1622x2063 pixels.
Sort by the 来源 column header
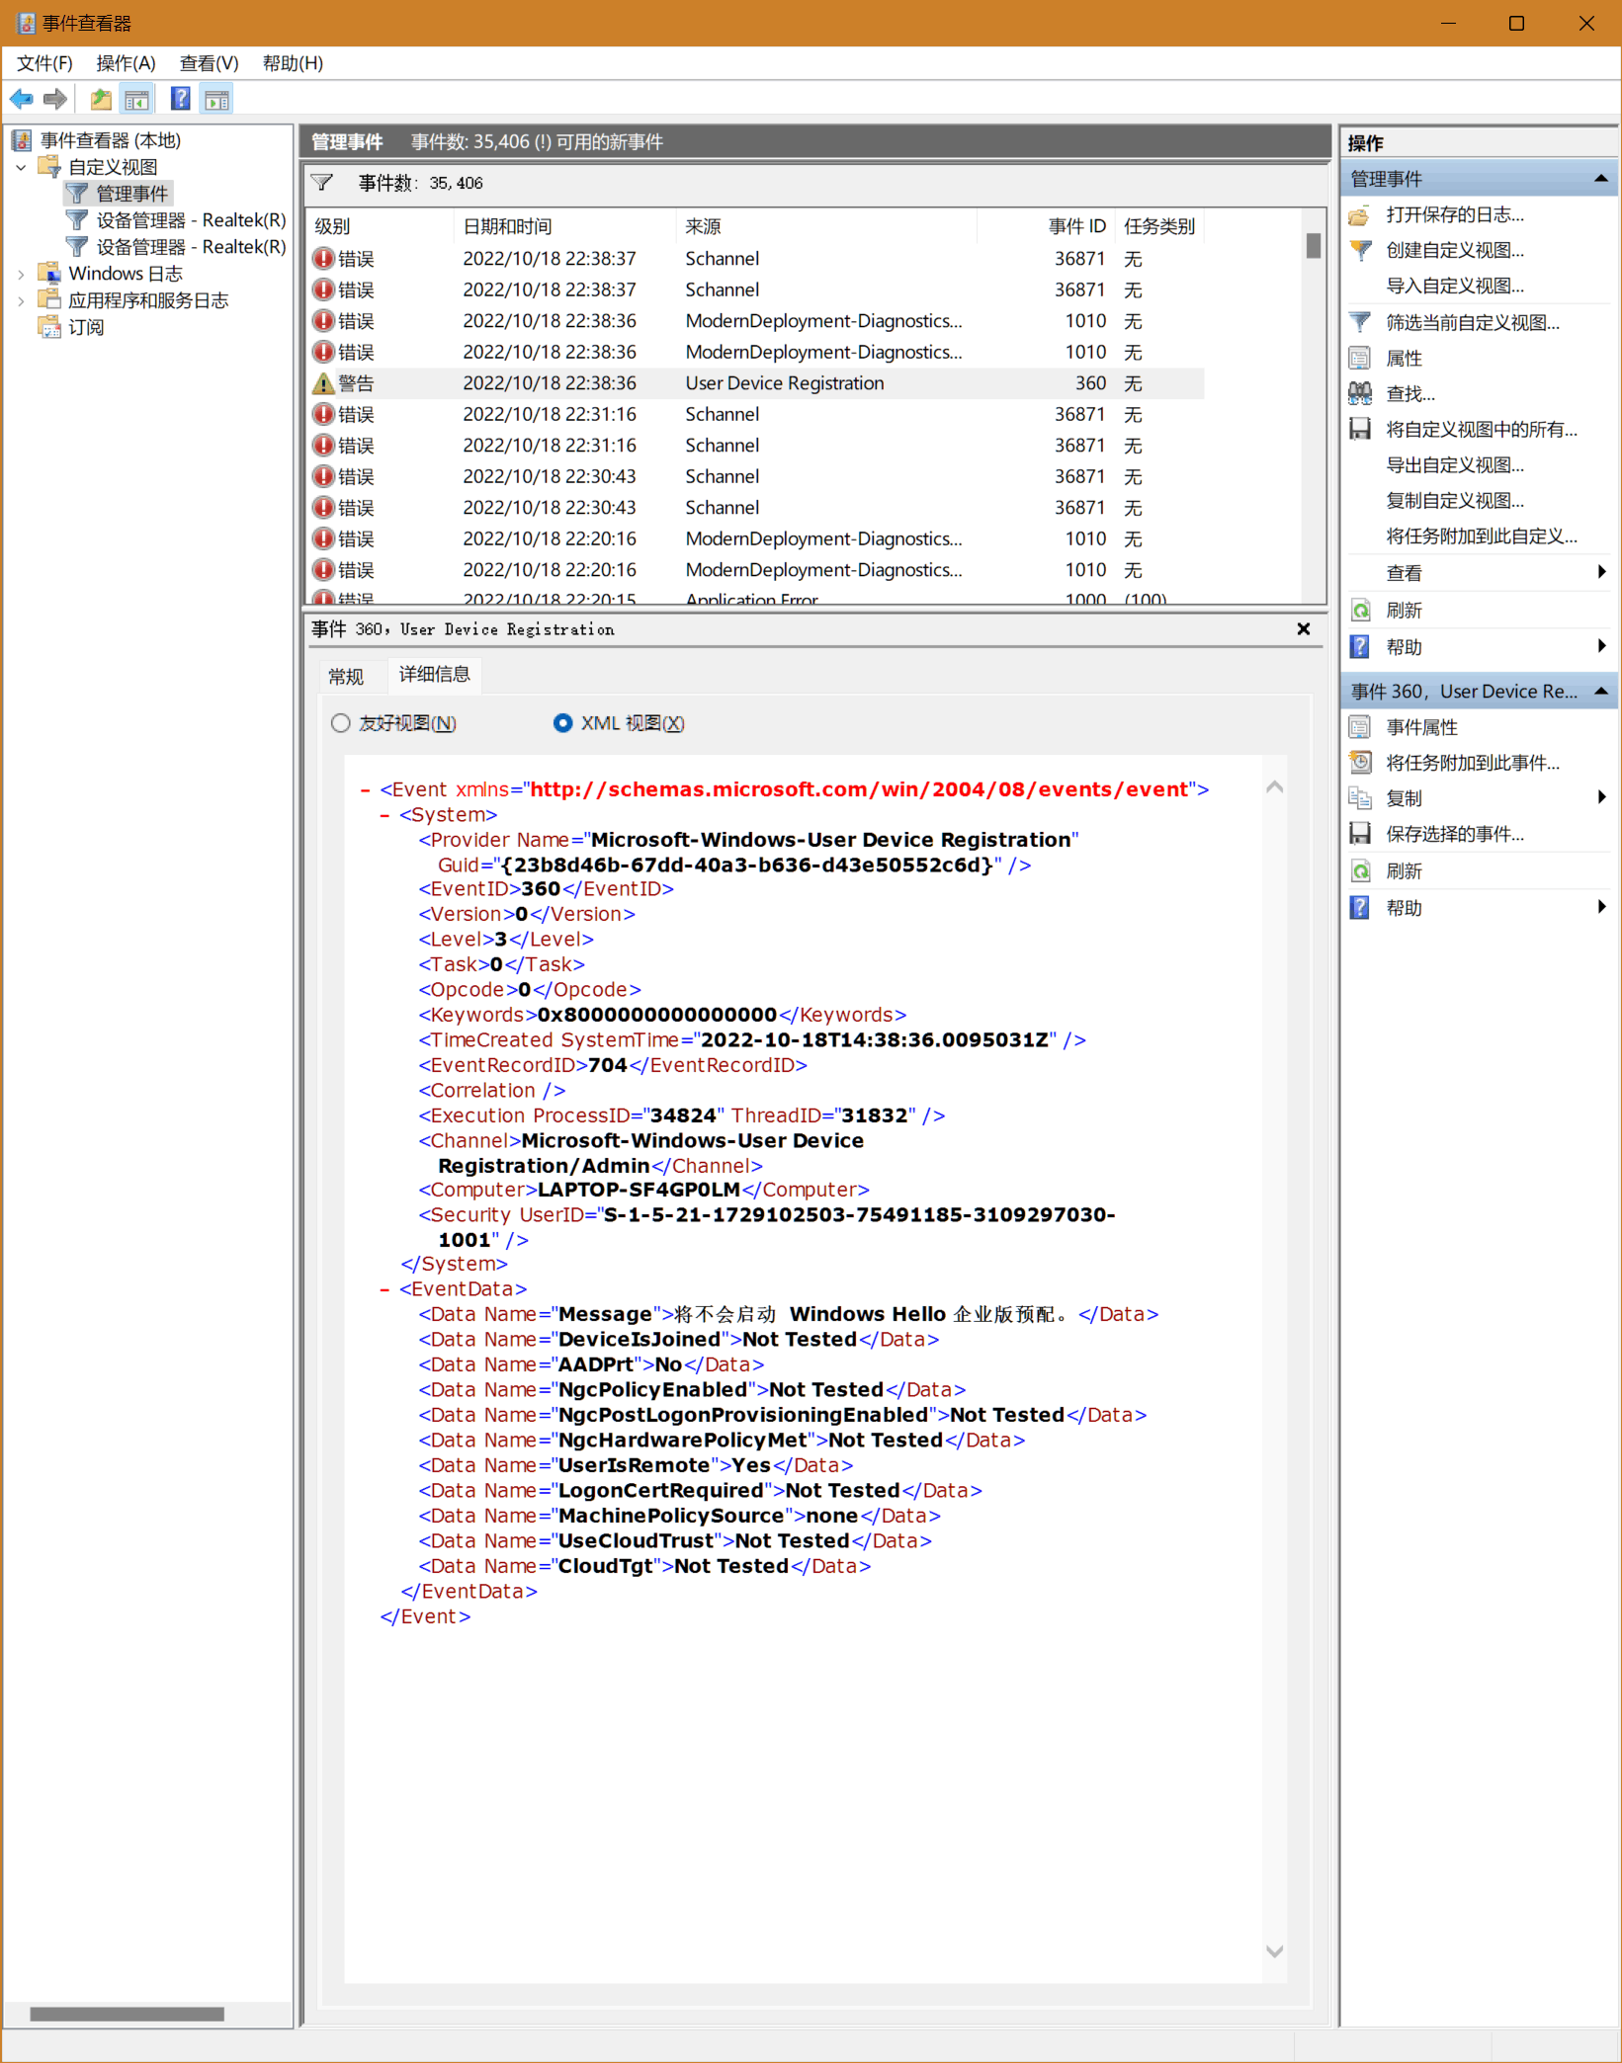826,226
